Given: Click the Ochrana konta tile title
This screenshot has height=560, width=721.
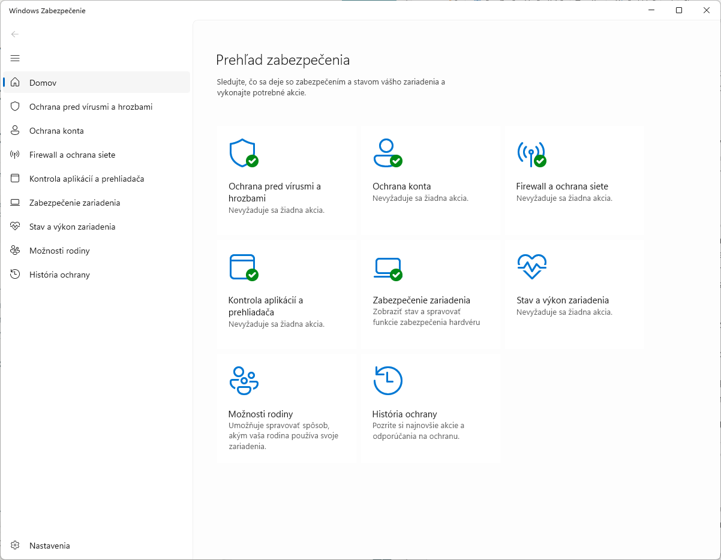Looking at the screenshot, I should [x=401, y=186].
